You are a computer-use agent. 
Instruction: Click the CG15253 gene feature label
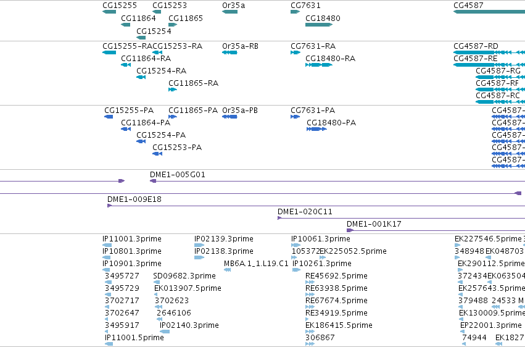pos(170,6)
